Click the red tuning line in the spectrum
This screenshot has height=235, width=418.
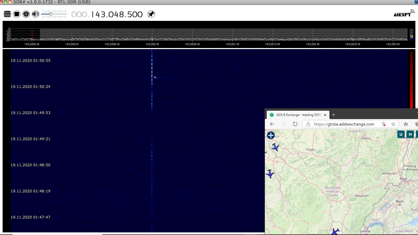click(x=32, y=34)
